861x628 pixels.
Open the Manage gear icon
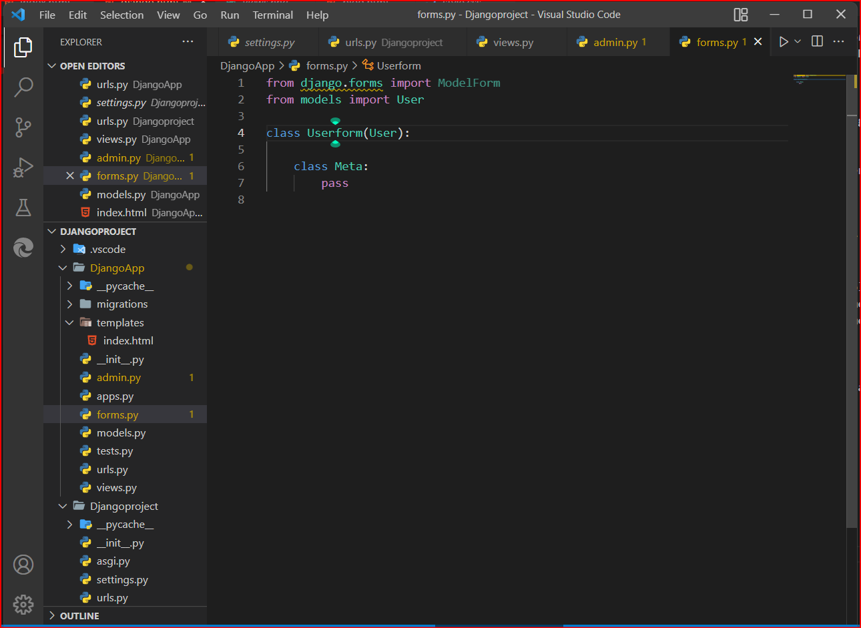(23, 605)
